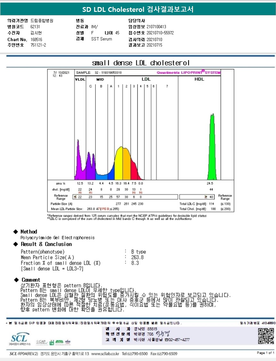Click the LDL column header

click(146, 79)
